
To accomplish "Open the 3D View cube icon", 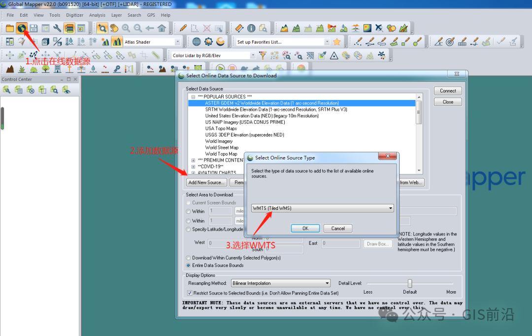I will tap(45, 42).
